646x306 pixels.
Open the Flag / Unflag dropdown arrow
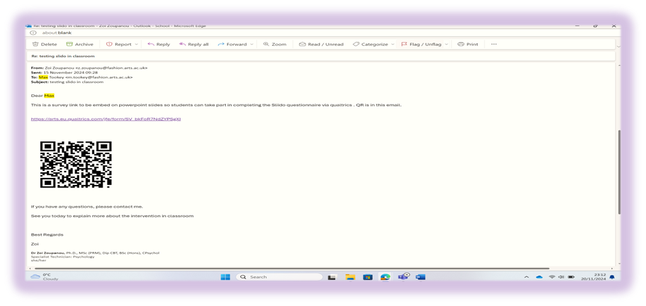(446, 44)
